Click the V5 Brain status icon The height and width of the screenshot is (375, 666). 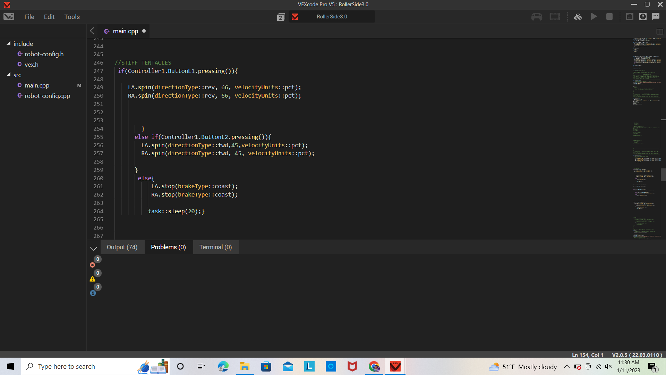pos(555,17)
